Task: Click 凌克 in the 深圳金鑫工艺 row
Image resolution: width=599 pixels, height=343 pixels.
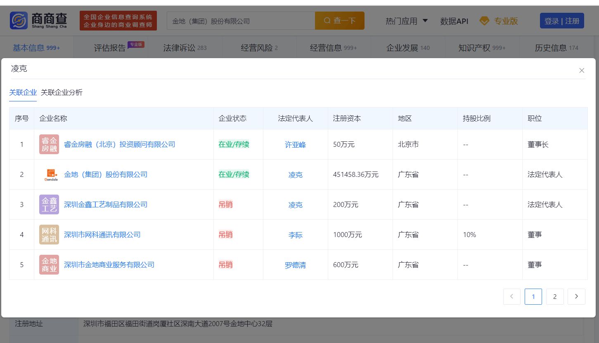Action: 296,205
